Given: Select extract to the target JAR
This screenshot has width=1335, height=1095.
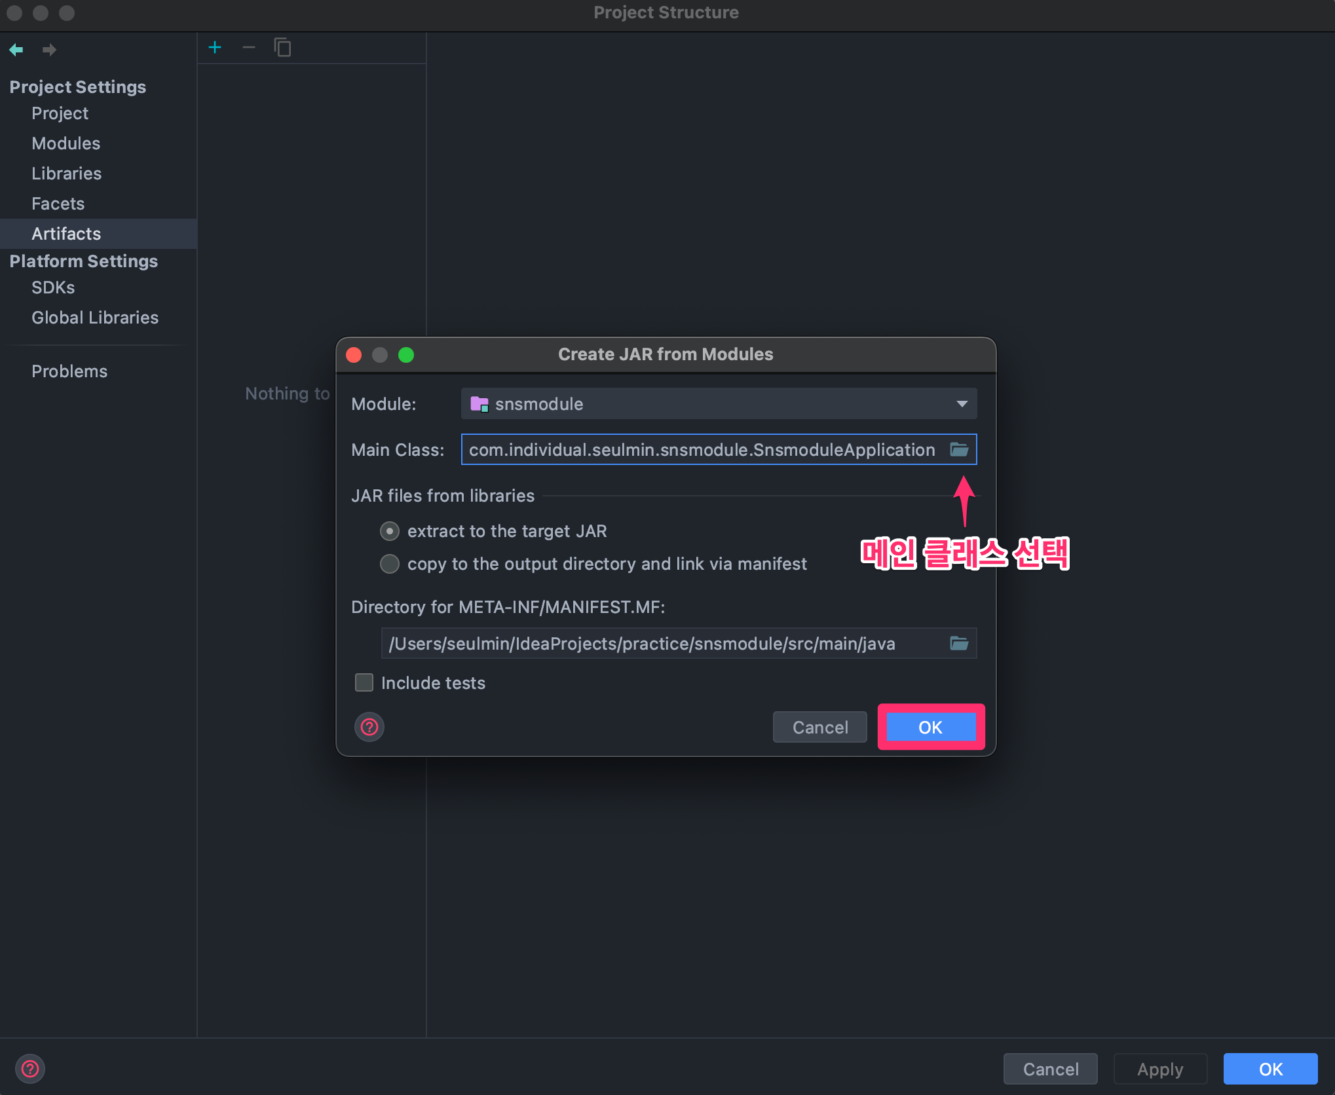Looking at the screenshot, I should pyautogui.click(x=390, y=531).
